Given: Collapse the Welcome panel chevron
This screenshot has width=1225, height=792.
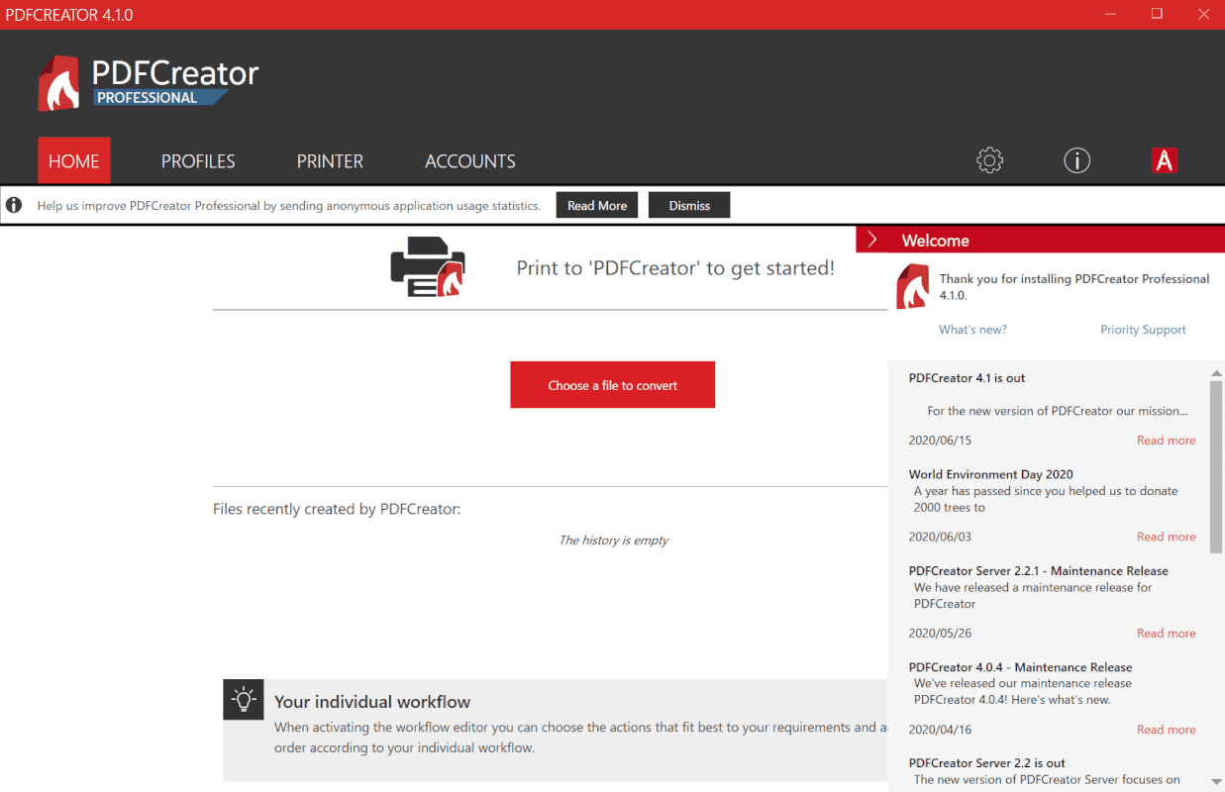Looking at the screenshot, I should [871, 240].
